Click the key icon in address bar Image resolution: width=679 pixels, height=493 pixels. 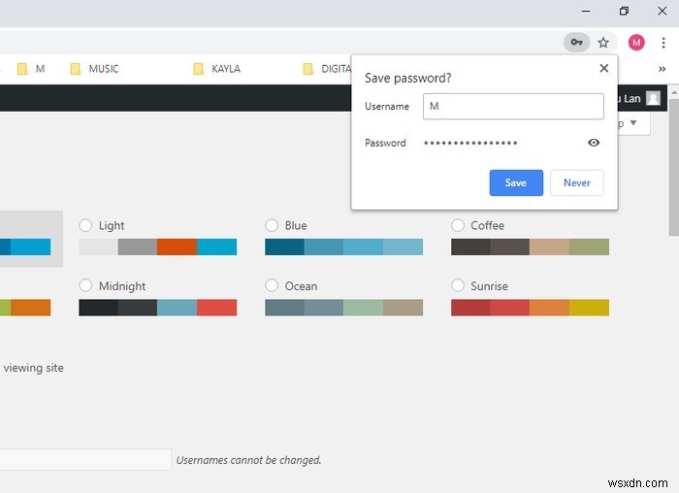pyautogui.click(x=577, y=43)
